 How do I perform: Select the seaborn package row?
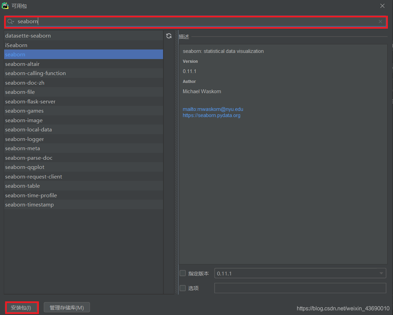coord(84,54)
